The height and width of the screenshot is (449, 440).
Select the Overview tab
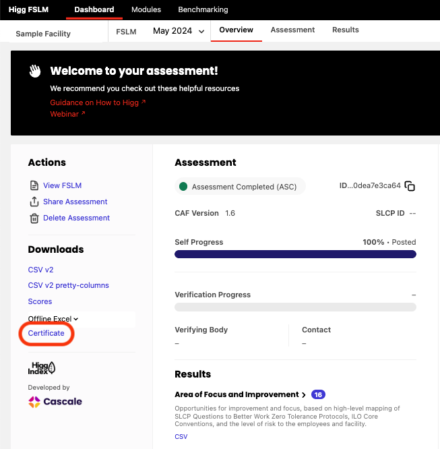[237, 30]
